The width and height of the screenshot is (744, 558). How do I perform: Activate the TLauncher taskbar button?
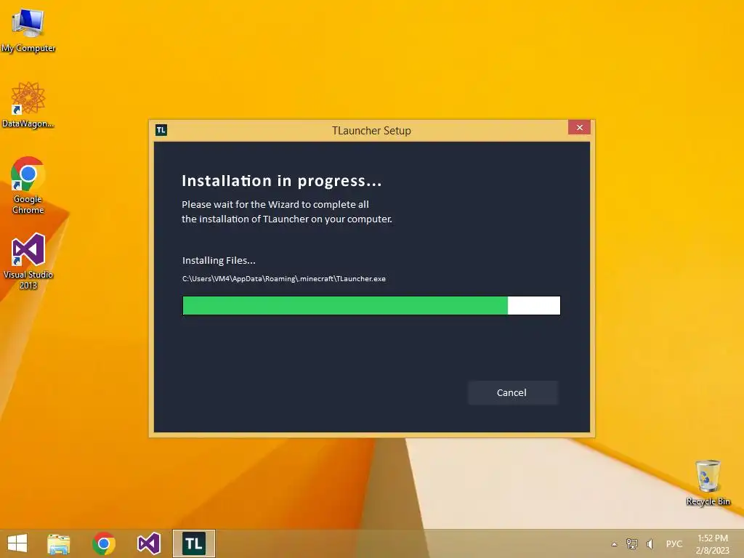[193, 543]
